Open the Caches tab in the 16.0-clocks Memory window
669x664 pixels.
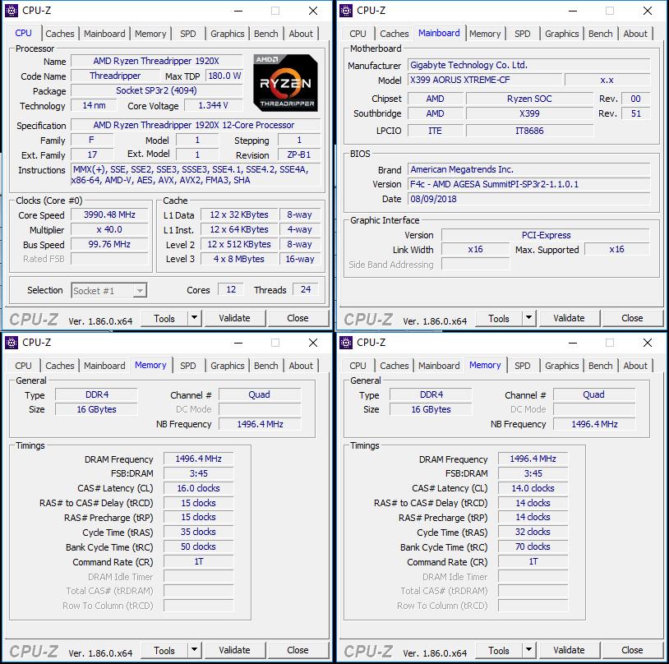coord(60,366)
